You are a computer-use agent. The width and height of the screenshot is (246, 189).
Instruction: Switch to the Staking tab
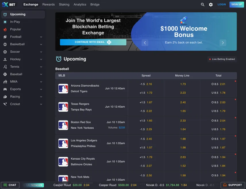click(x=64, y=4)
